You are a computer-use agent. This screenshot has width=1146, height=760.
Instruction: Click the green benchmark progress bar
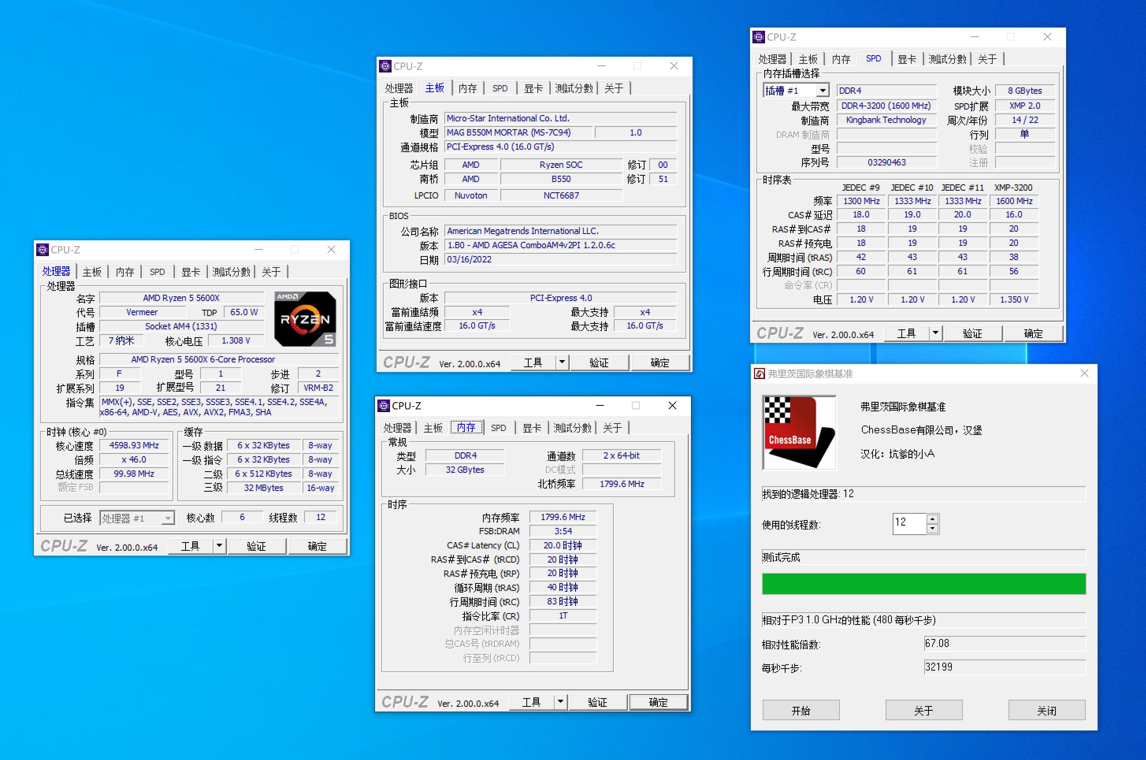click(x=923, y=583)
